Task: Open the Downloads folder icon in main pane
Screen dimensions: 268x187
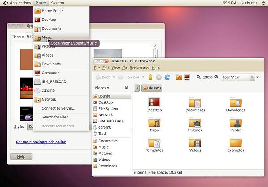Action: click(x=235, y=102)
